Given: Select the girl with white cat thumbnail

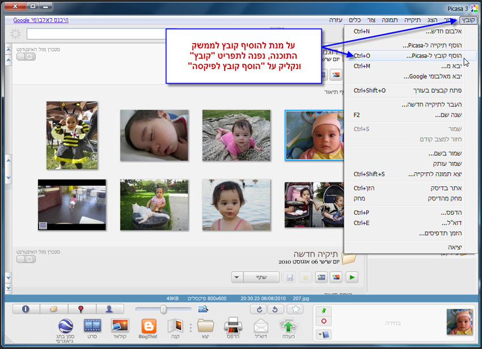Looking at the screenshot, I should point(154,205).
